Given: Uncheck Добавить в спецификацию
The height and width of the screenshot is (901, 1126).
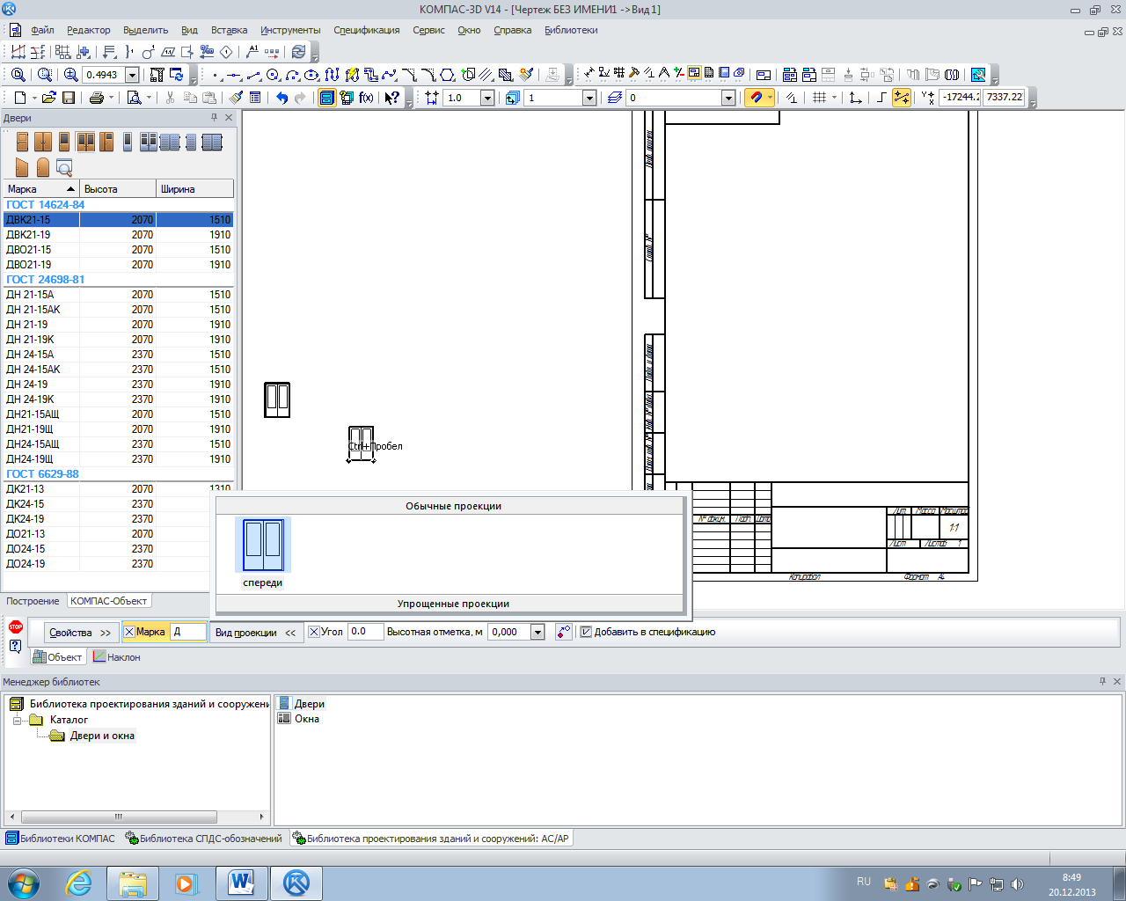Looking at the screenshot, I should pyautogui.click(x=586, y=632).
